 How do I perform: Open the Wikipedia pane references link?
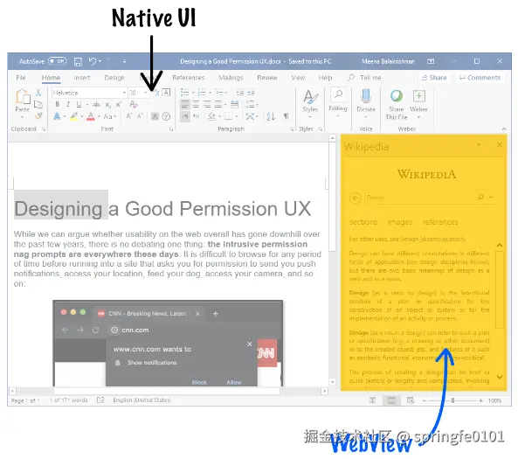pyautogui.click(x=440, y=222)
